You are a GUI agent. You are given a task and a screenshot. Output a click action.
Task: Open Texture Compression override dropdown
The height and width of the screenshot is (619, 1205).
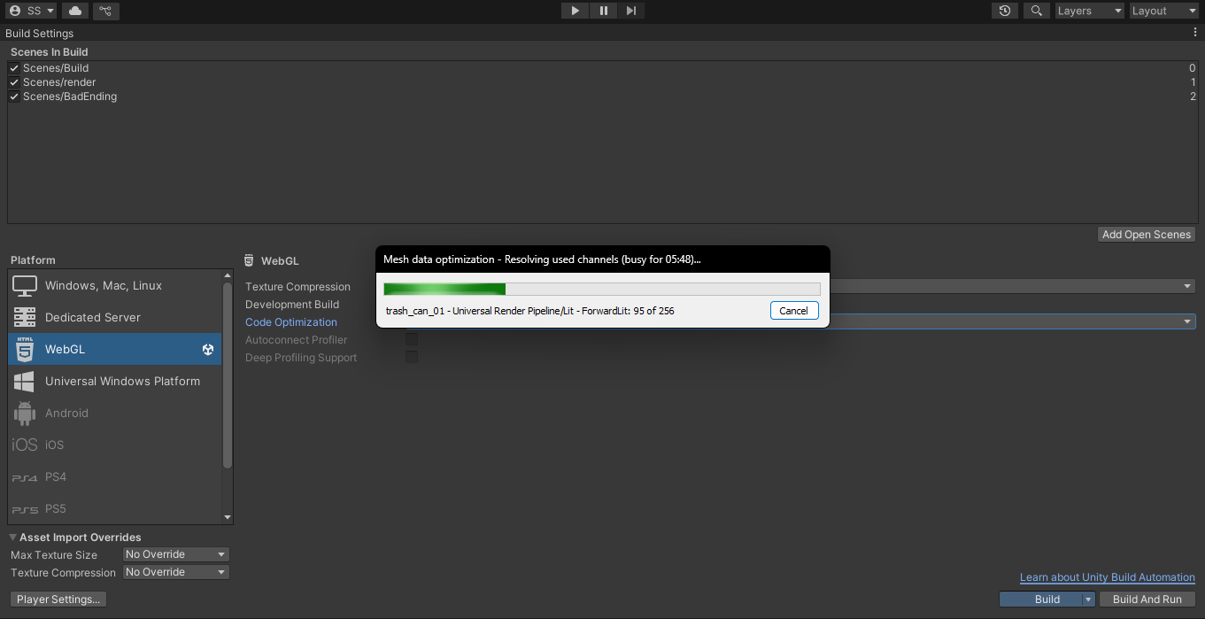tap(176, 572)
